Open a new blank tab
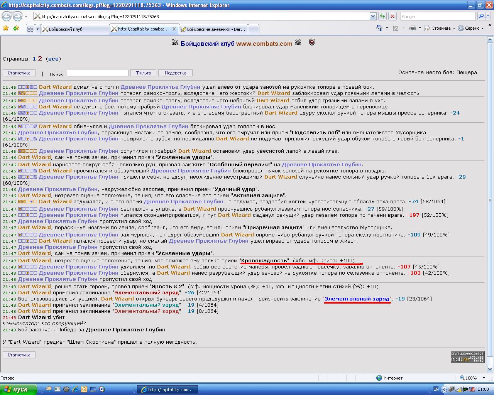 coord(253,29)
